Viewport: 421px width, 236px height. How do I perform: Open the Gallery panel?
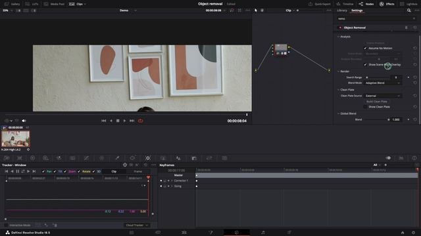tap(12, 4)
